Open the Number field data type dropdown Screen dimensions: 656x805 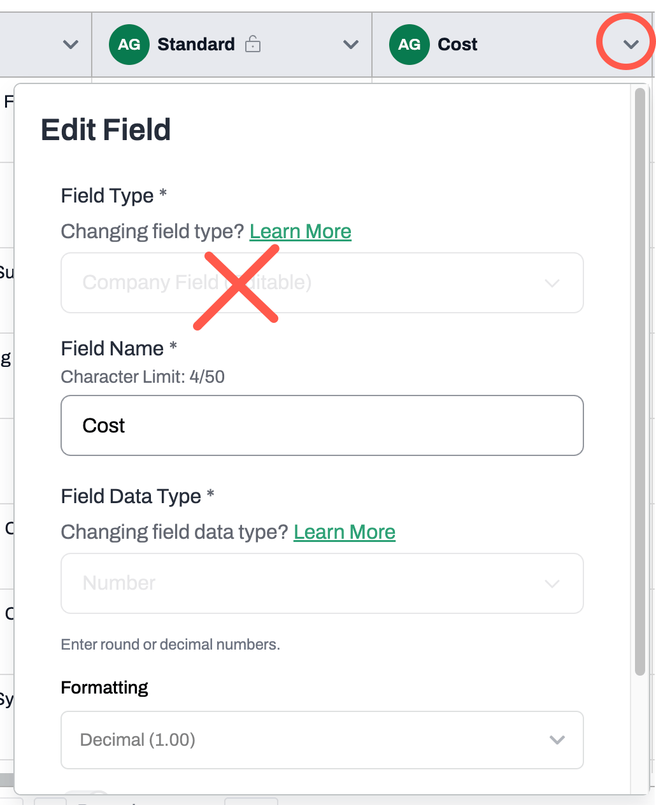point(322,583)
